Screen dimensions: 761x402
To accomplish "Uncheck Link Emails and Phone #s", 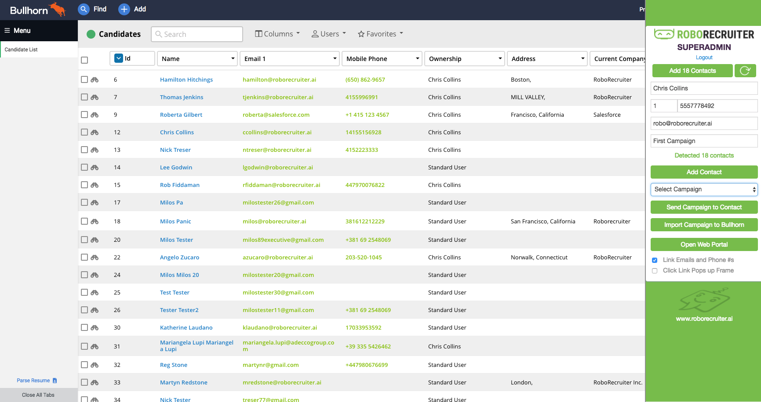I will tap(655, 260).
